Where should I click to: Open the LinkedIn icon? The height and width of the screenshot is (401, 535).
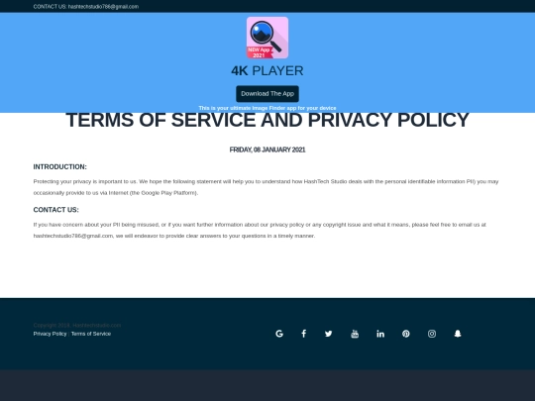[x=380, y=334]
